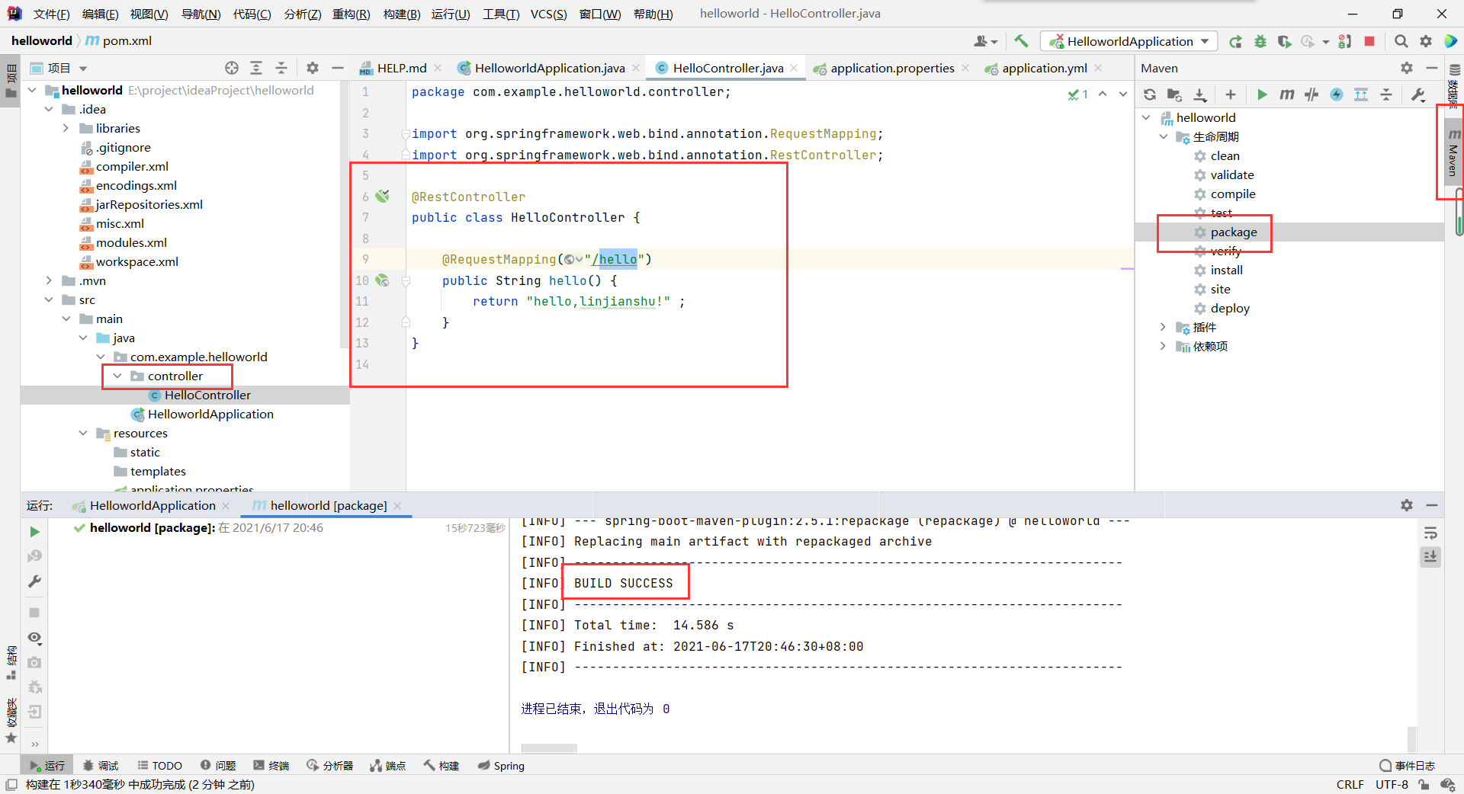Toggle scroll to end in the run console
Viewport: 1464px width, 794px height.
point(1430,557)
